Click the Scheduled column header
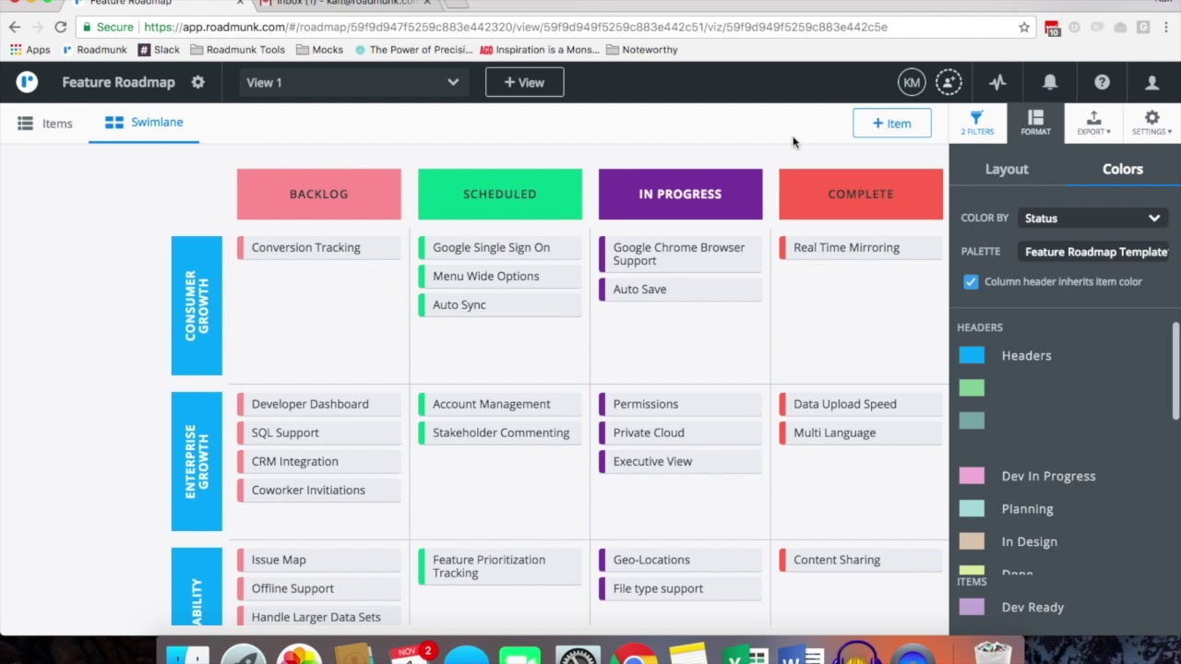This screenshot has height=664, width=1181. pyautogui.click(x=499, y=194)
